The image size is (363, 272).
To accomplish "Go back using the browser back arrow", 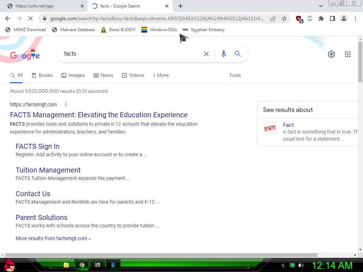I will click(x=8, y=18).
